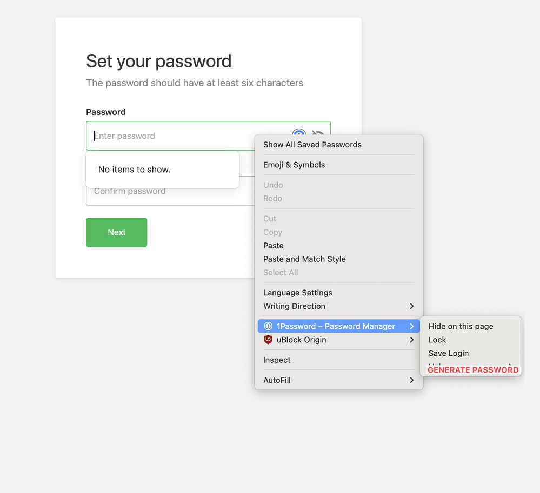
Task: Choose Inspect from the context menu
Action: point(277,360)
